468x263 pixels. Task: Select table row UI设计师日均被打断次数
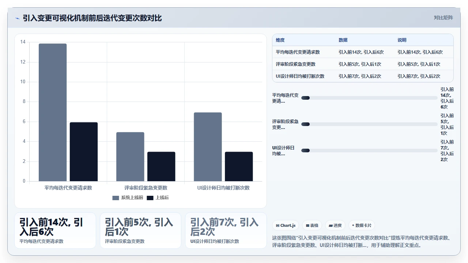coord(363,76)
